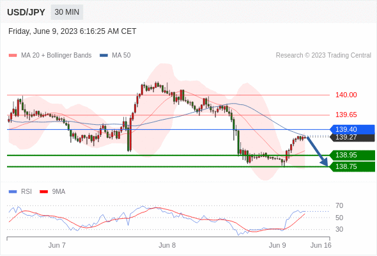Click the Jun 16 date axis label

(x=321, y=245)
